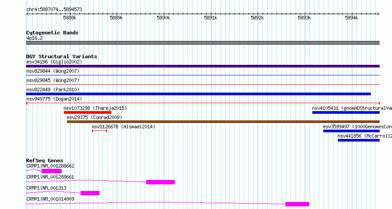Click the 5889k ruler position label
This screenshot has width=392, height=209.
click(117, 18)
